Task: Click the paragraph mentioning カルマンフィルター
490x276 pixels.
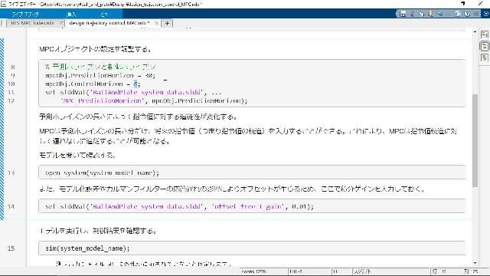Action: (232, 189)
